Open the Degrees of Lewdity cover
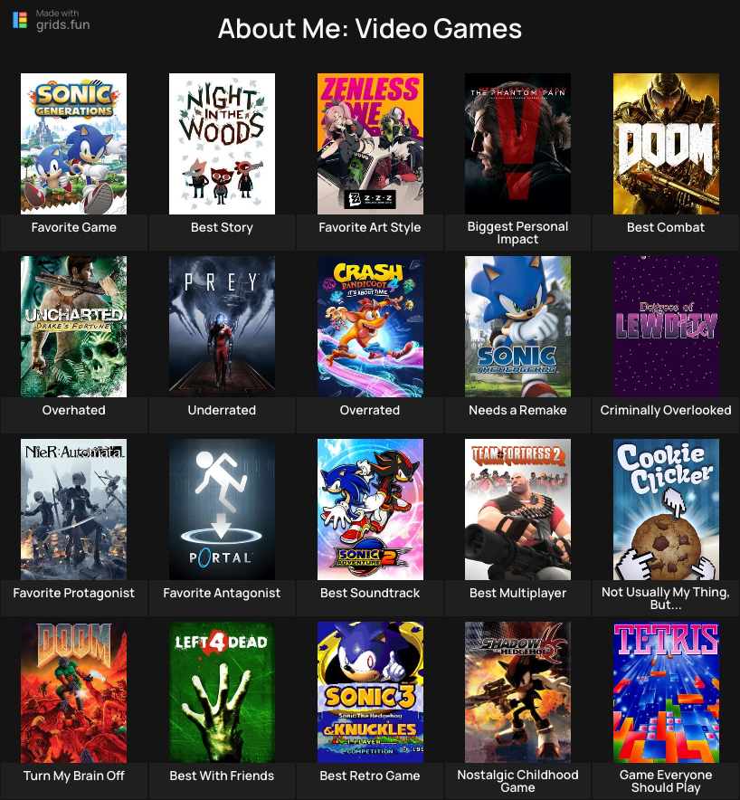 (666, 327)
